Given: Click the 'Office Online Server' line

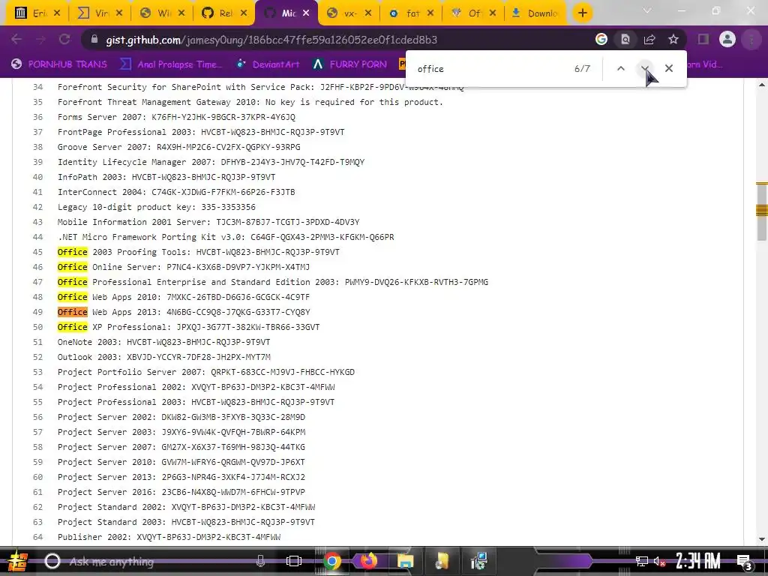Looking at the screenshot, I should 184,267.
